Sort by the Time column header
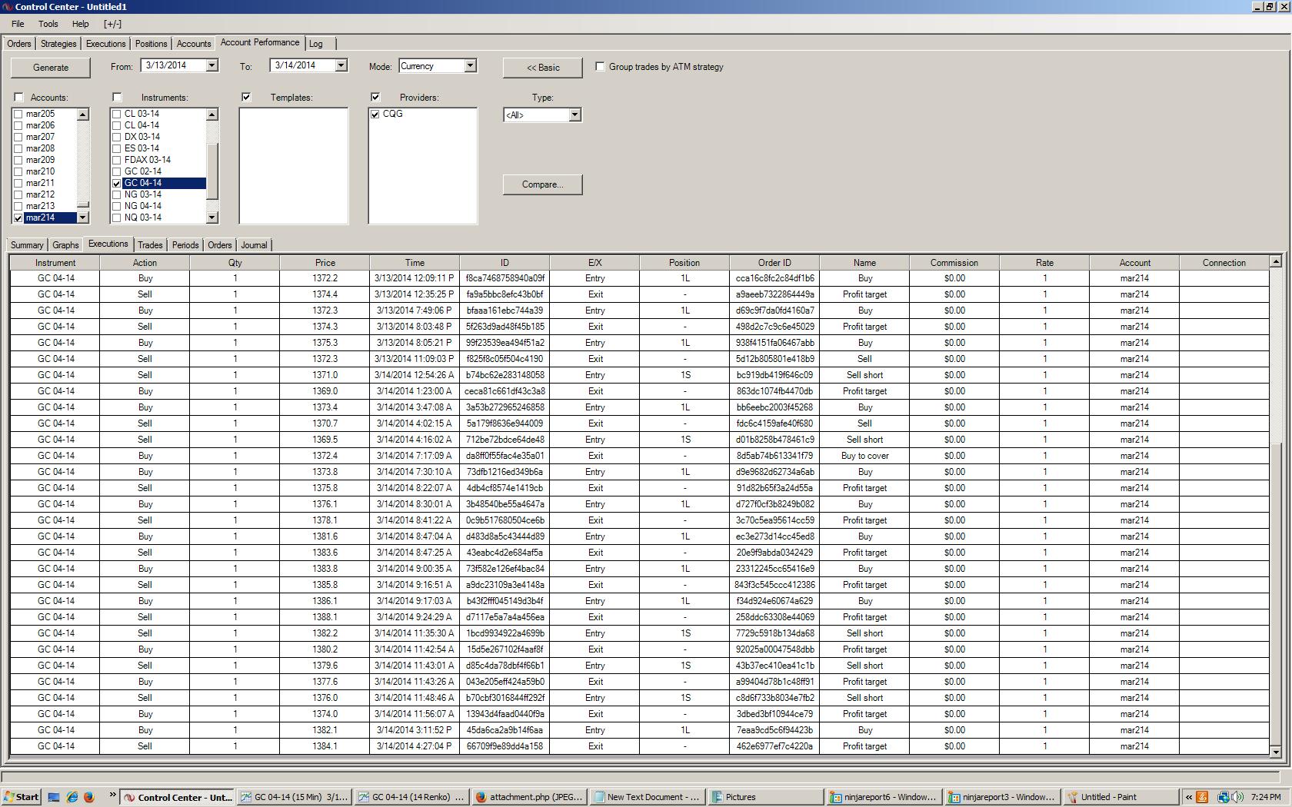This screenshot has width=1292, height=807. pos(415,263)
